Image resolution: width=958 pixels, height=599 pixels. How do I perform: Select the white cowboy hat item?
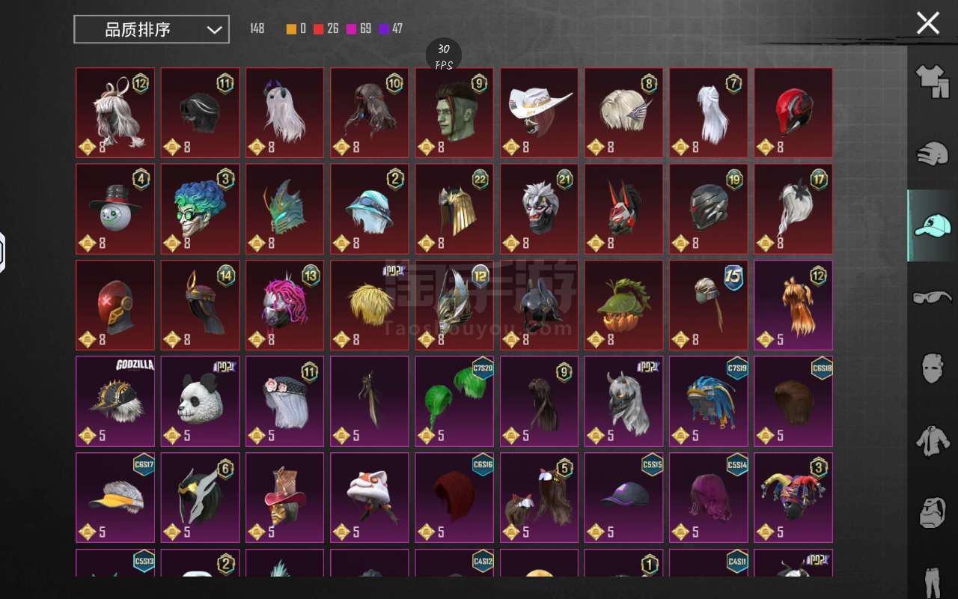tap(539, 113)
